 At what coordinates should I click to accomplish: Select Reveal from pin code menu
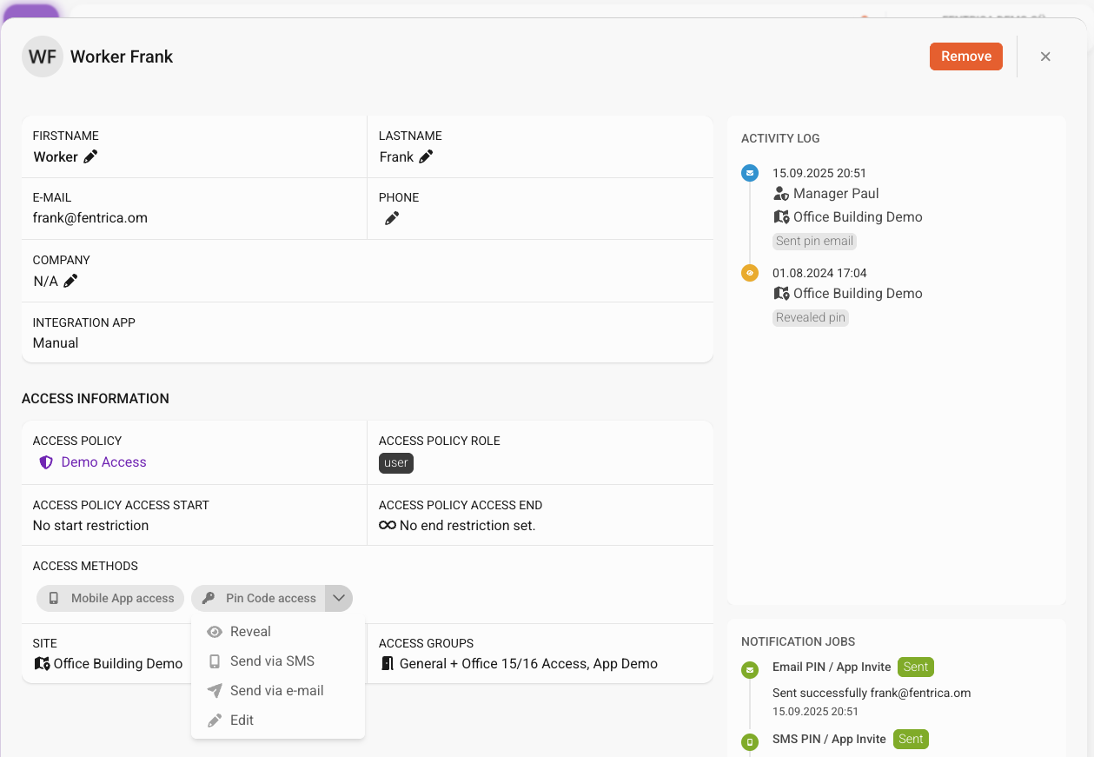250,632
